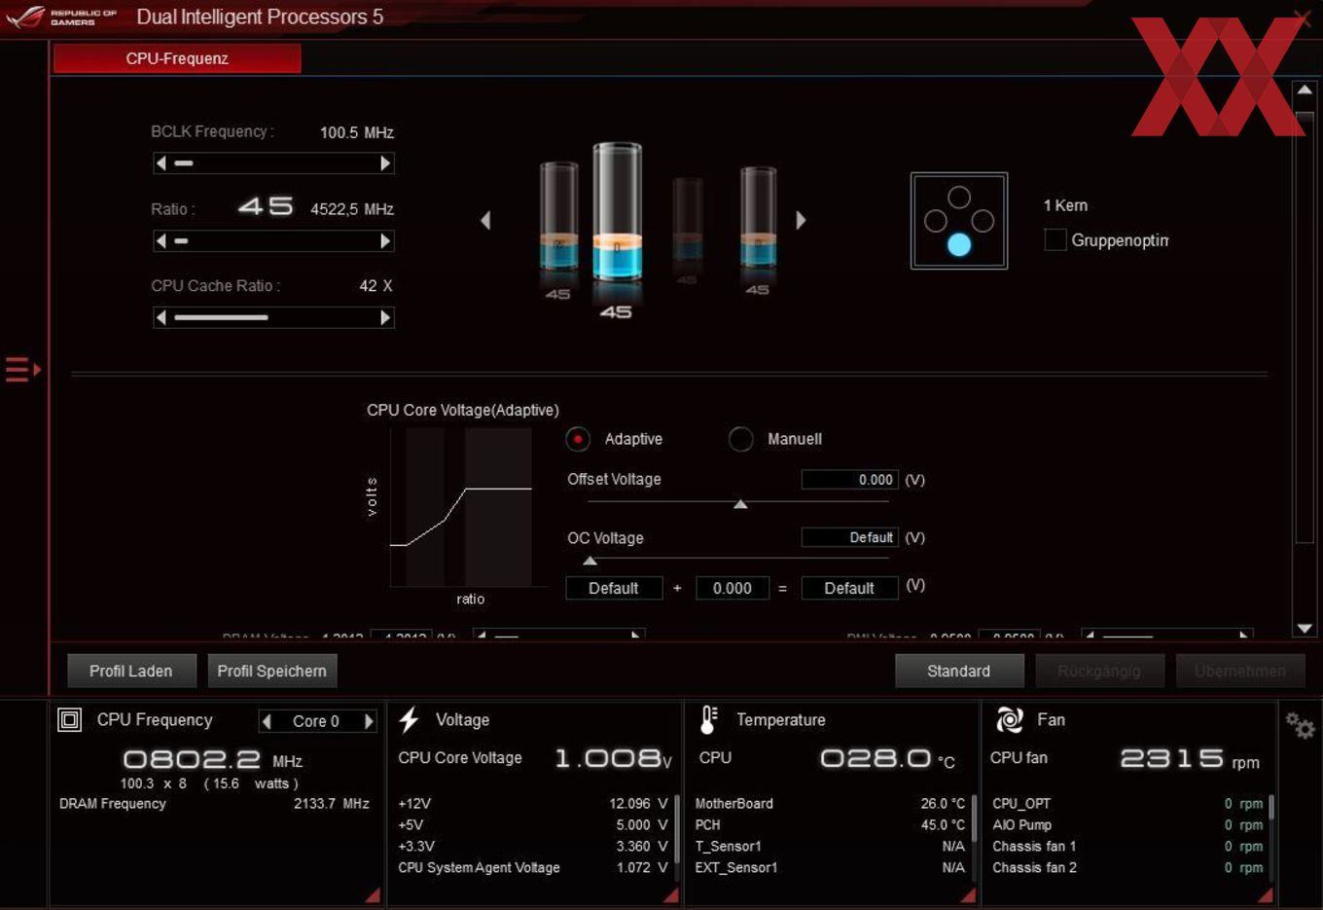Click the Fan panel spinner icon
The image size is (1323, 910).
coord(1009,720)
